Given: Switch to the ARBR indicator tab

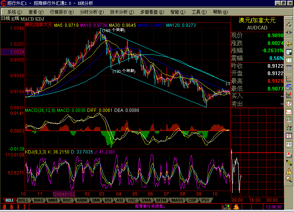Looking at the screenshot, I should (82, 200).
